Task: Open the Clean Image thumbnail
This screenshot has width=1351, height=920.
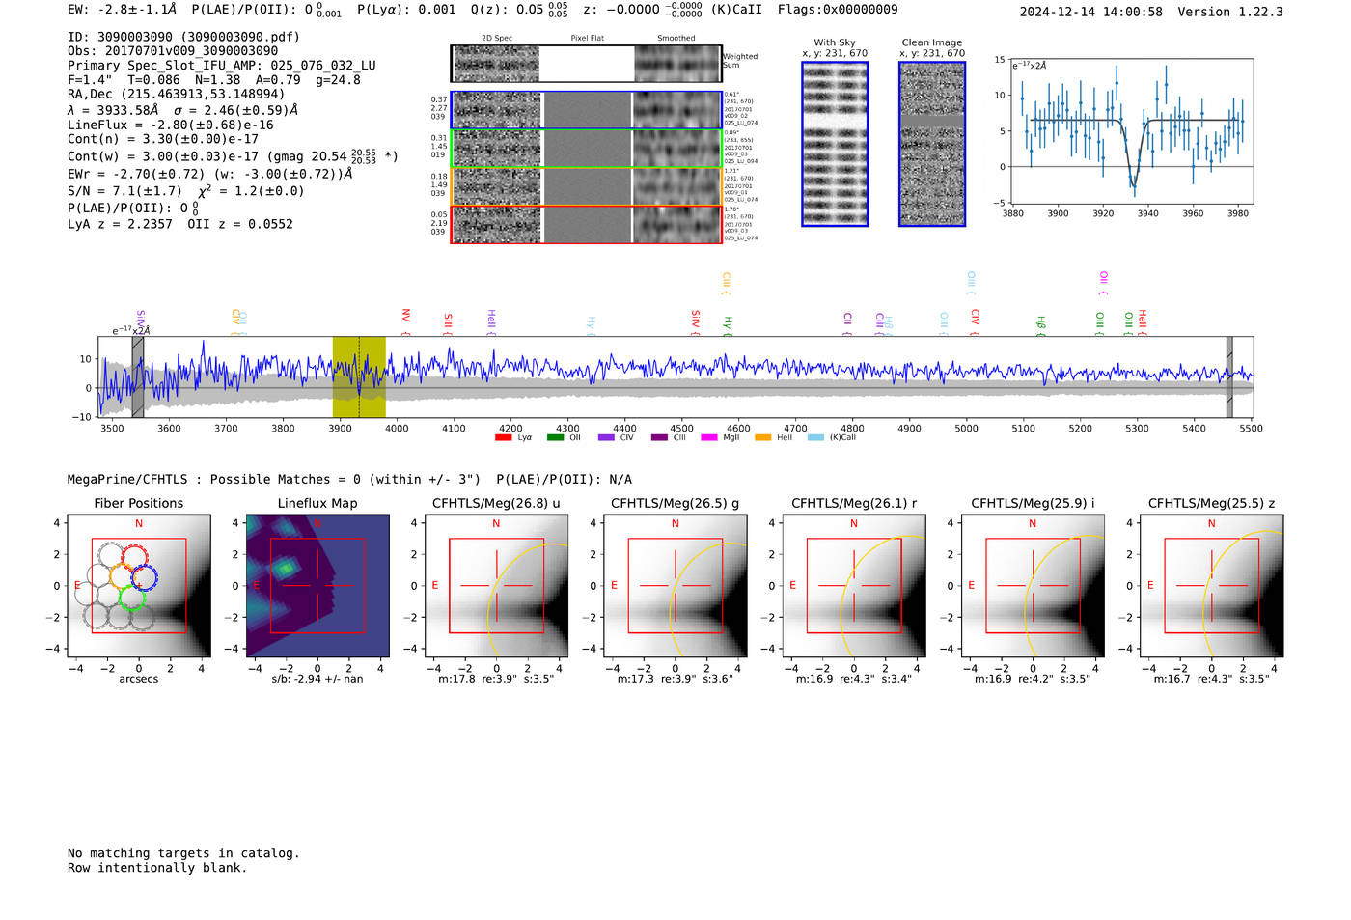Action: coord(931,144)
